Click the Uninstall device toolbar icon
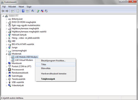The height and width of the screenshot is (100, 138). pos(46,11)
